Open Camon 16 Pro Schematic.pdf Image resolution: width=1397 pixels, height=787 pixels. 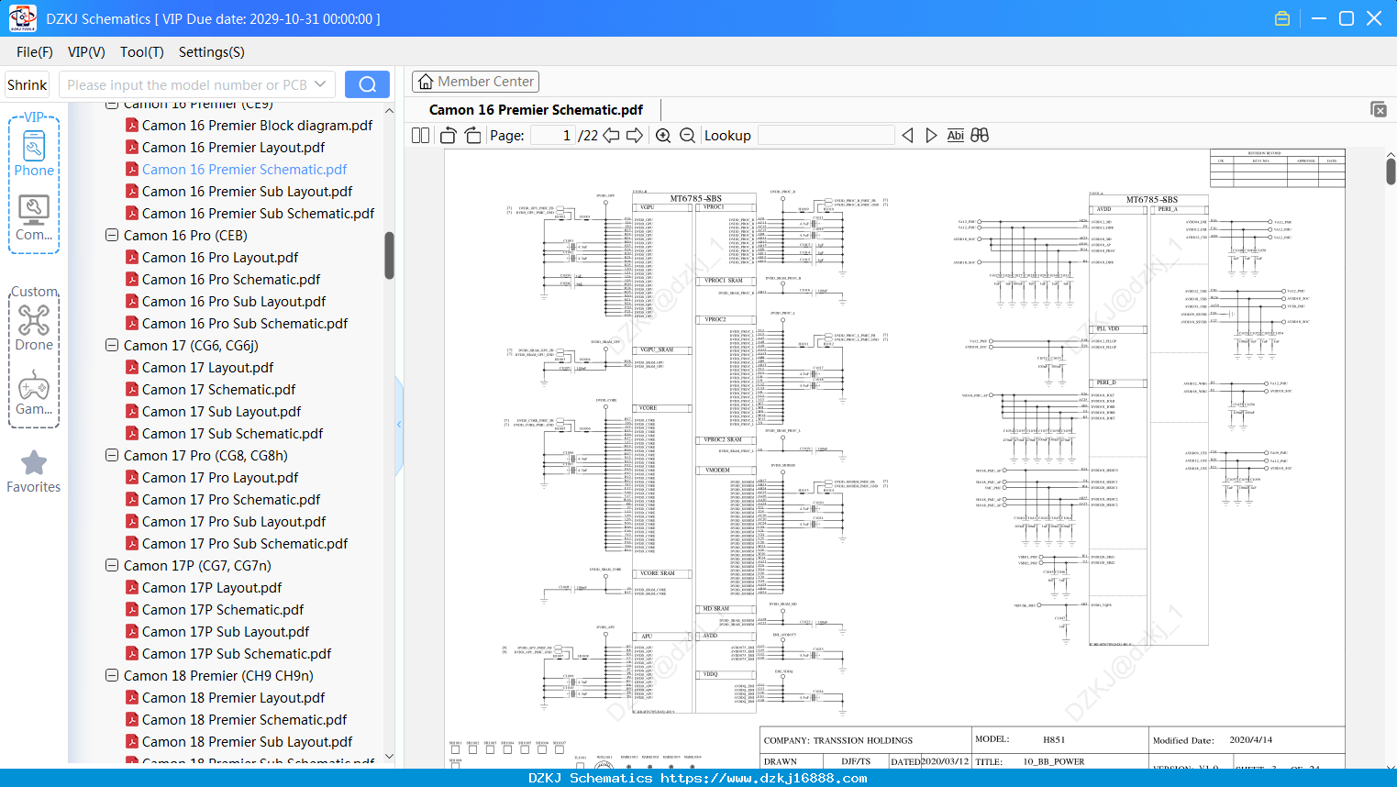(x=231, y=279)
